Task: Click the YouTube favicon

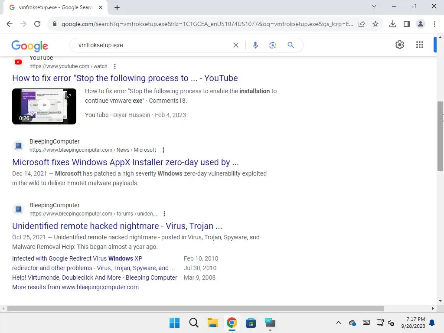Action: click(x=18, y=62)
